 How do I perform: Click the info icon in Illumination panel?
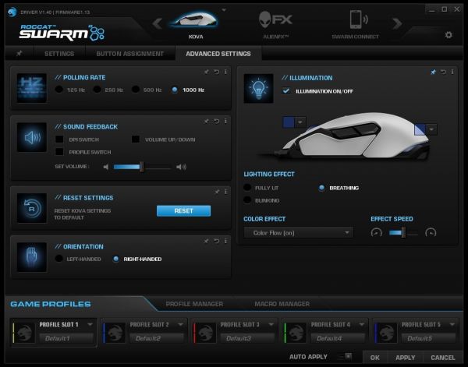(452, 72)
